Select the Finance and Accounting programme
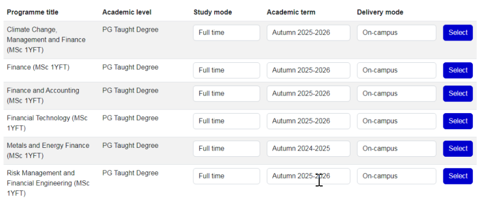 [x=457, y=93]
